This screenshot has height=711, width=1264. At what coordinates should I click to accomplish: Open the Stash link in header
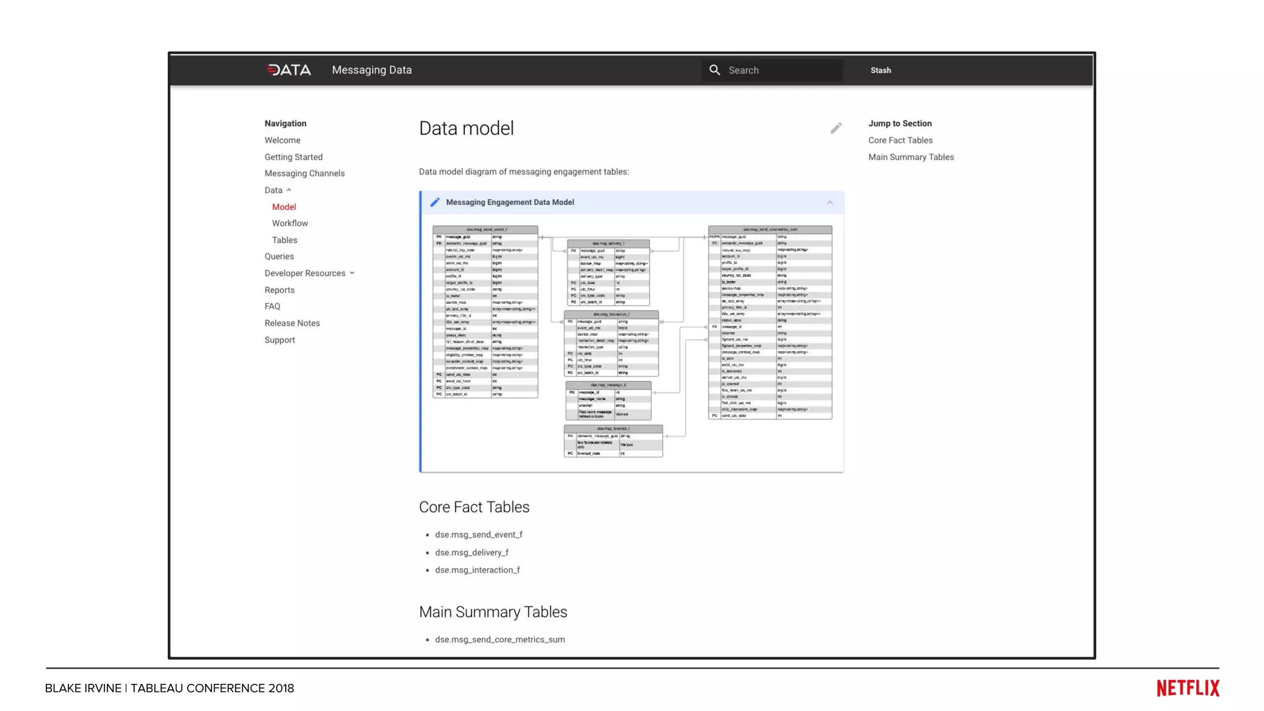(x=880, y=70)
